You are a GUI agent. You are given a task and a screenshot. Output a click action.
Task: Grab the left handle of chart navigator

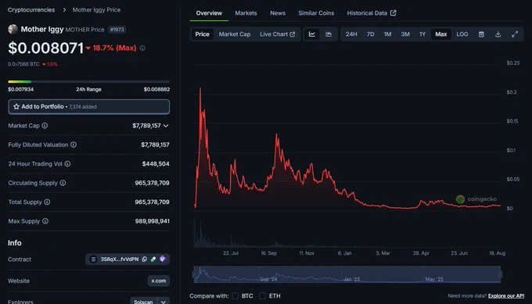coord(195,274)
